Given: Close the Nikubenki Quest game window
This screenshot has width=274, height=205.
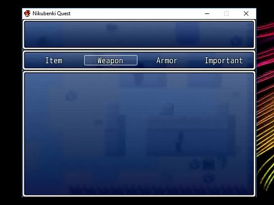Looking at the screenshot, I should [x=246, y=13].
